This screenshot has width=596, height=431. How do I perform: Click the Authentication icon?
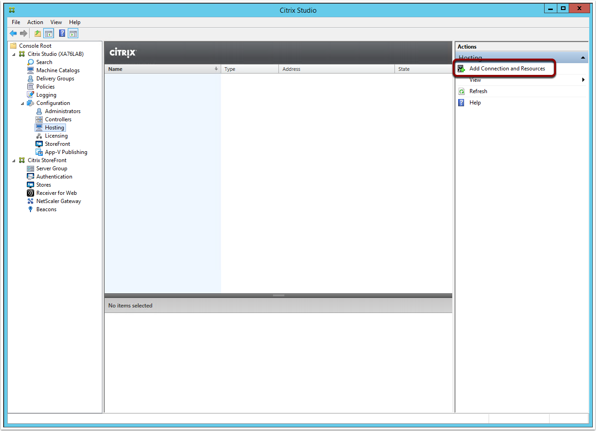coord(30,177)
